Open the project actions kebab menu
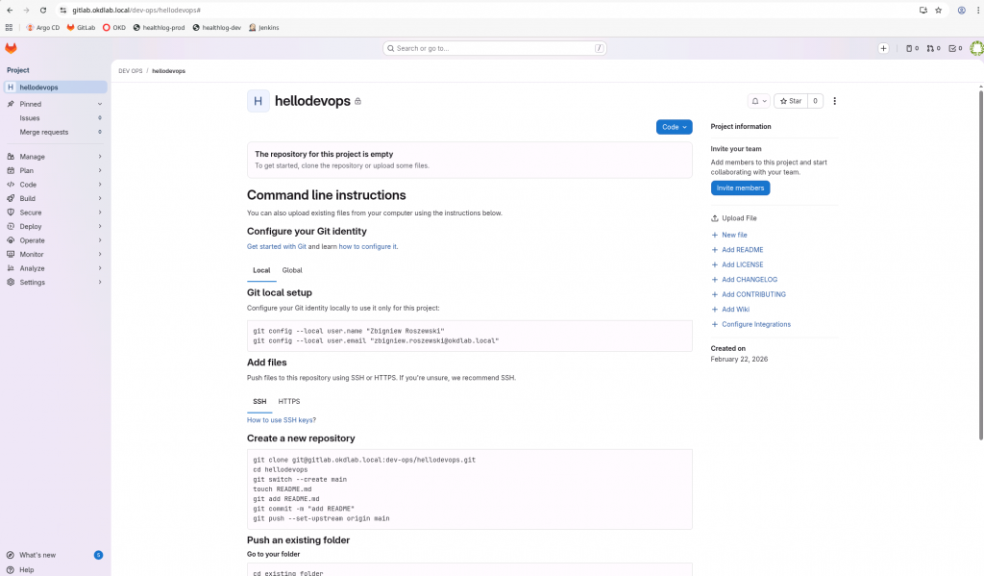This screenshot has height=576, width=984. (834, 101)
